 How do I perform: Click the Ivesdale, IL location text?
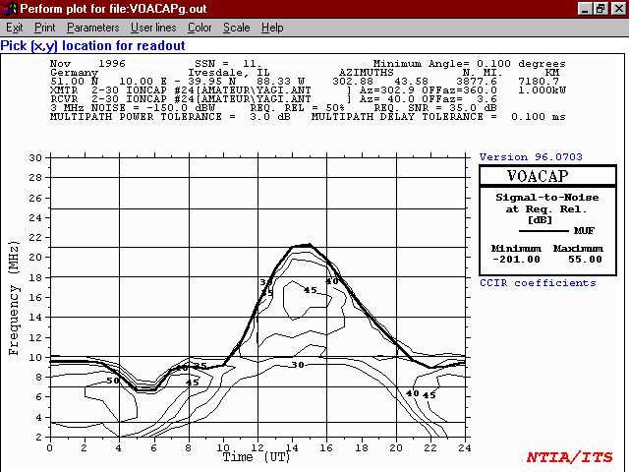(229, 73)
